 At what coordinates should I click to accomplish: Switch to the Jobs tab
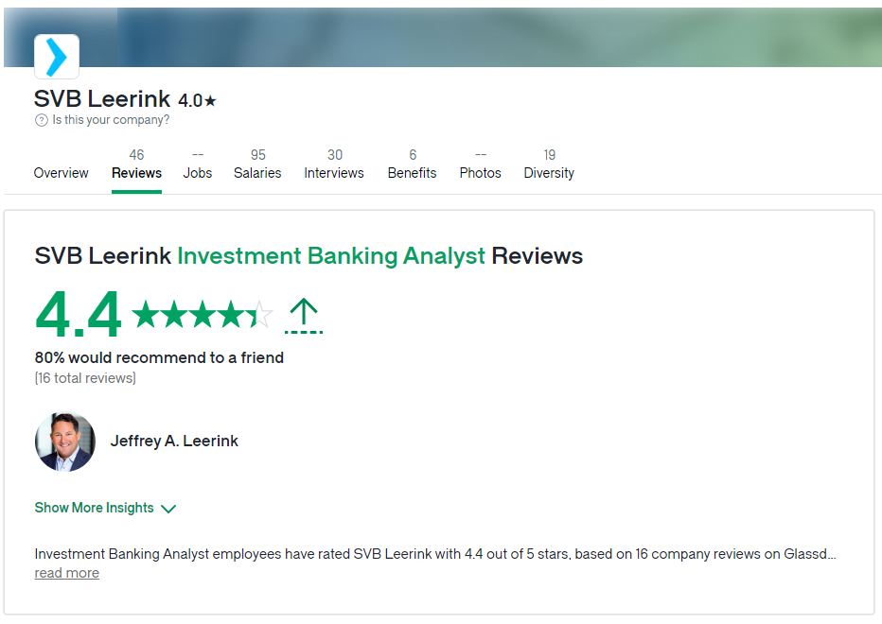[198, 173]
